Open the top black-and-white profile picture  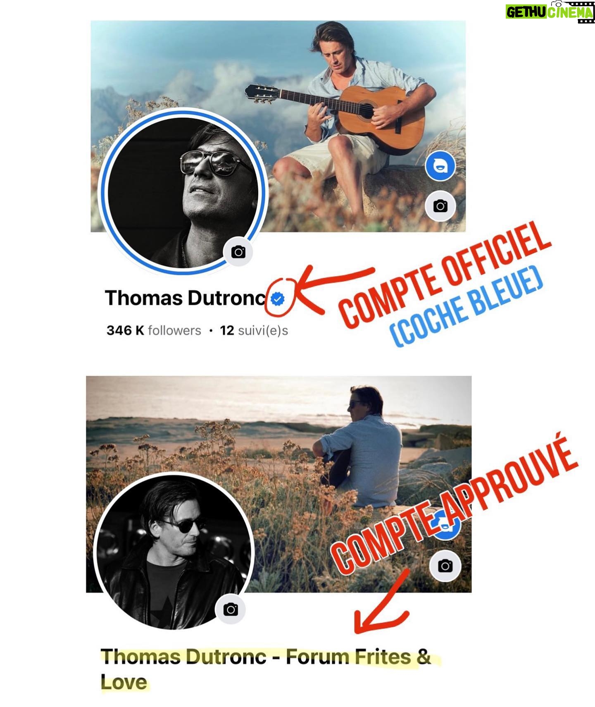184,192
